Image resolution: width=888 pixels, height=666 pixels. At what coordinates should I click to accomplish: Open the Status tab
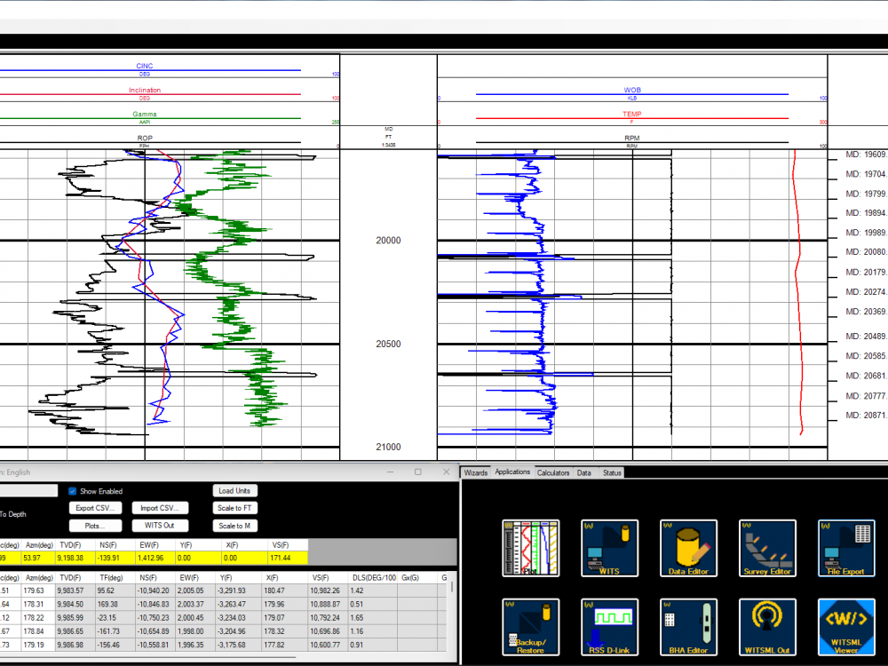coord(613,473)
